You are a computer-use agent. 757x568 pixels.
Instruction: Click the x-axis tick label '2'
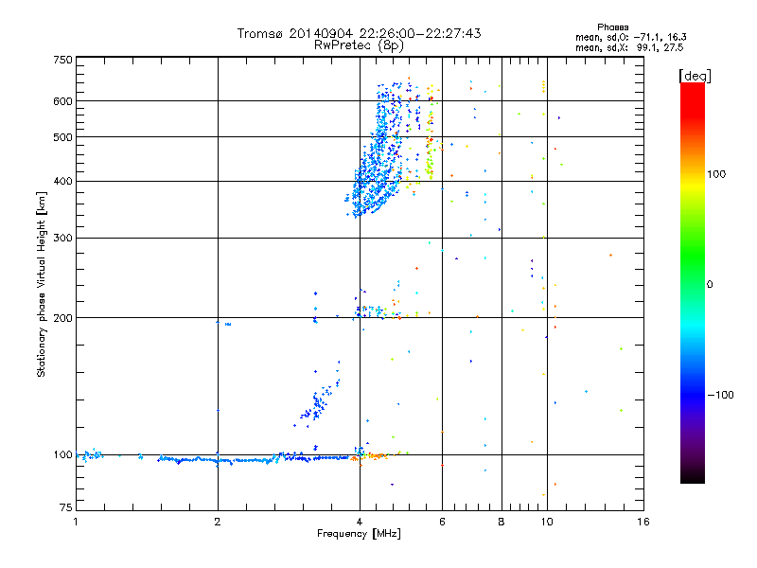(218, 522)
